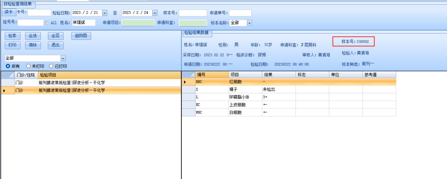The width and height of the screenshot is (447, 179).
Task: Click the 退出 exit button
Action: (x=56, y=45)
